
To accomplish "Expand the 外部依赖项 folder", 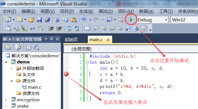I will pyautogui.click(x=11, y=68).
